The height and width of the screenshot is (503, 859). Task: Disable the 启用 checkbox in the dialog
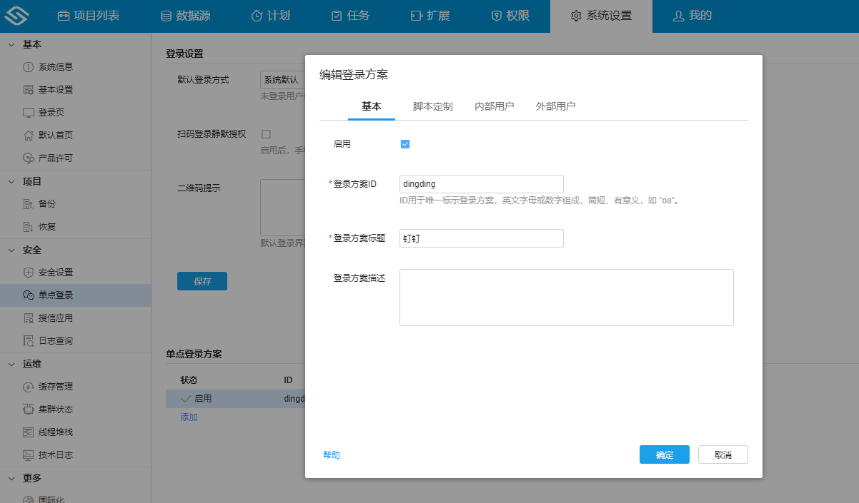(405, 143)
